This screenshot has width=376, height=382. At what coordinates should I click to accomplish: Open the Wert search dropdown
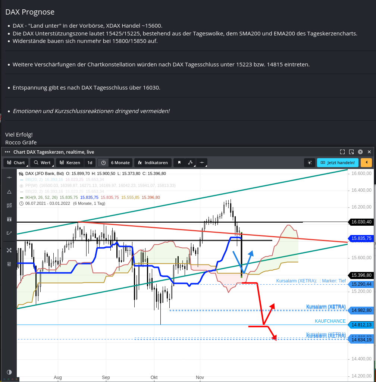pyautogui.click(x=42, y=163)
